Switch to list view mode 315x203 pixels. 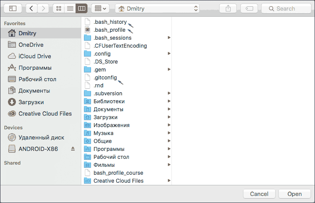pyautogui.click(x=70, y=8)
